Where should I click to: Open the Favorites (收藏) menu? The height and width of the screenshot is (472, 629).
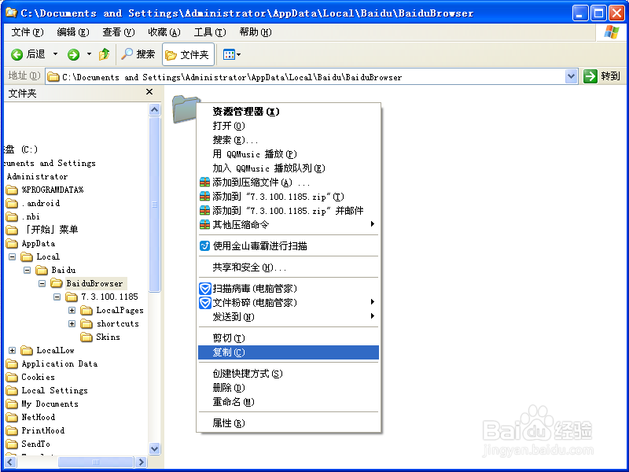tap(164, 32)
